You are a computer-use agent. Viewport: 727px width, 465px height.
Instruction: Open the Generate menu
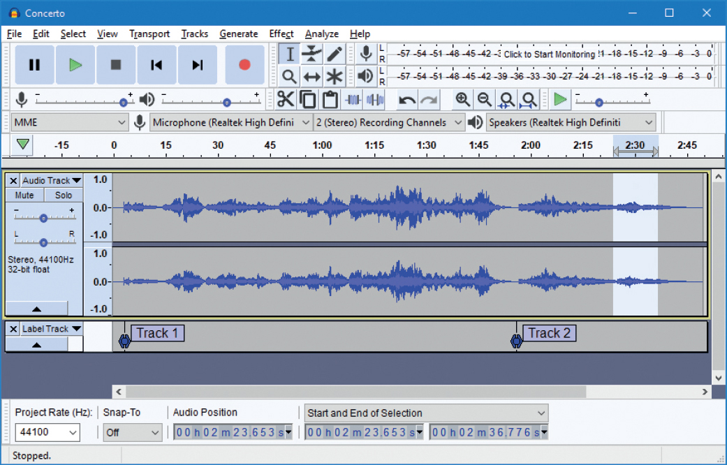pos(238,34)
